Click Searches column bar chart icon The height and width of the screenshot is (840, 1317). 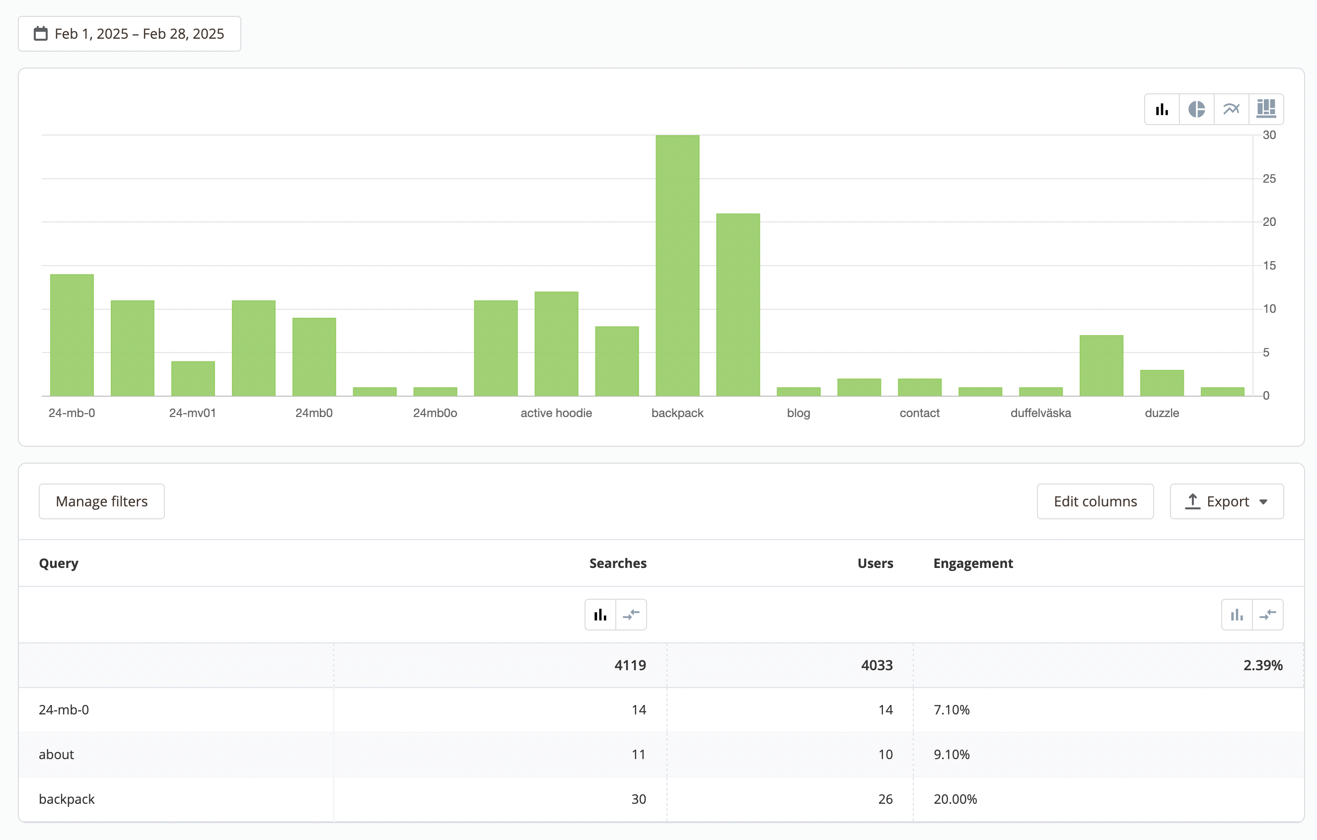click(600, 615)
